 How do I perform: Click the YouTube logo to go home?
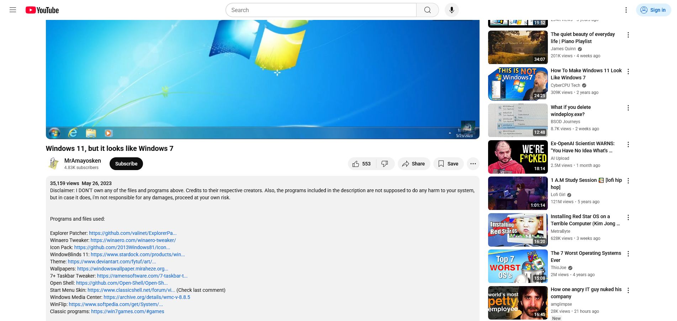coord(42,10)
